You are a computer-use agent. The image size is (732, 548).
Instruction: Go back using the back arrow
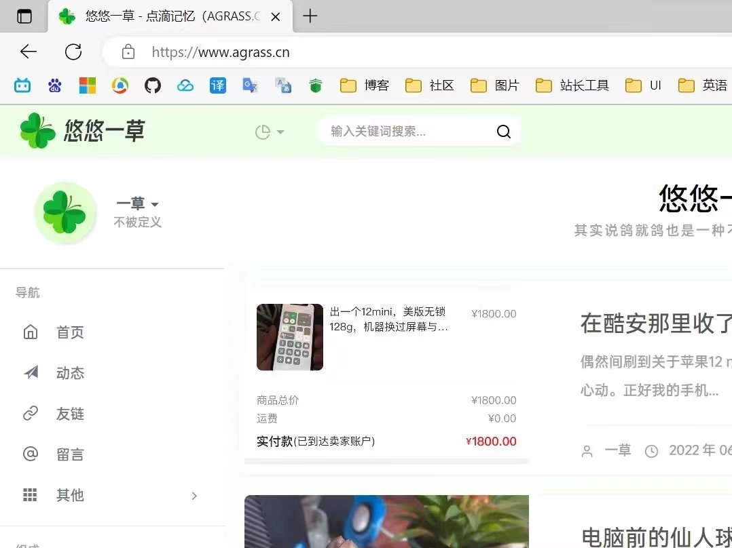pos(29,52)
